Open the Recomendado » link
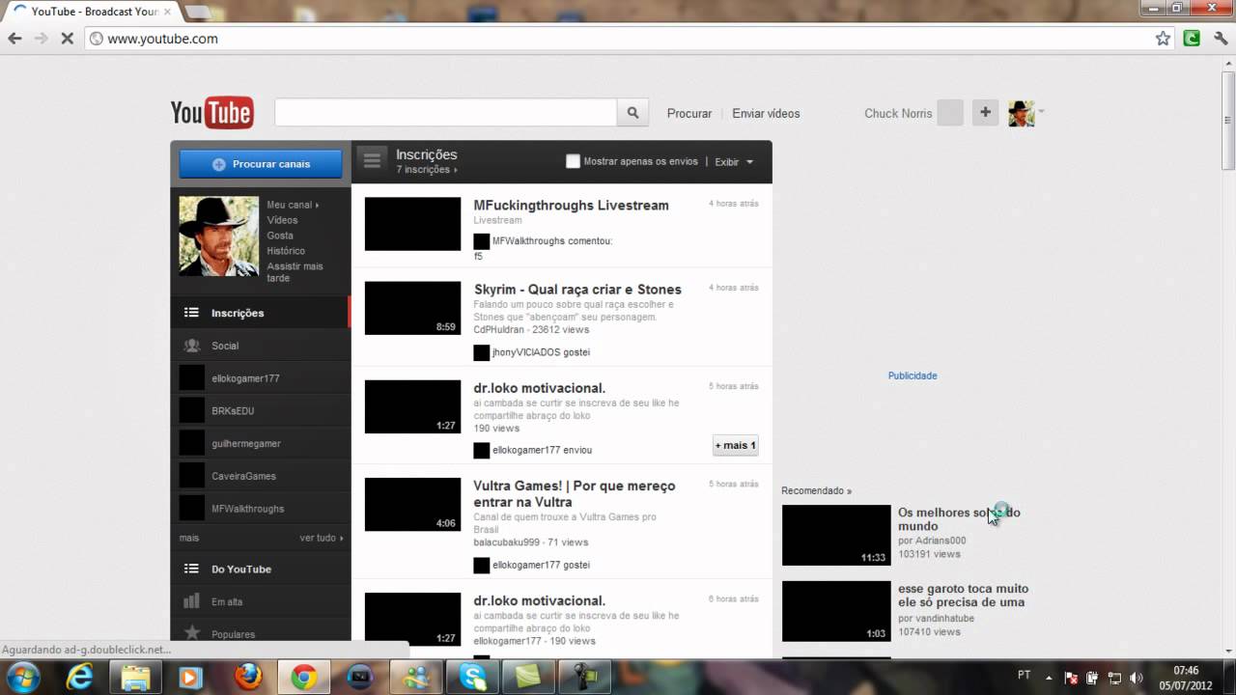The image size is (1236, 695). coord(816,490)
